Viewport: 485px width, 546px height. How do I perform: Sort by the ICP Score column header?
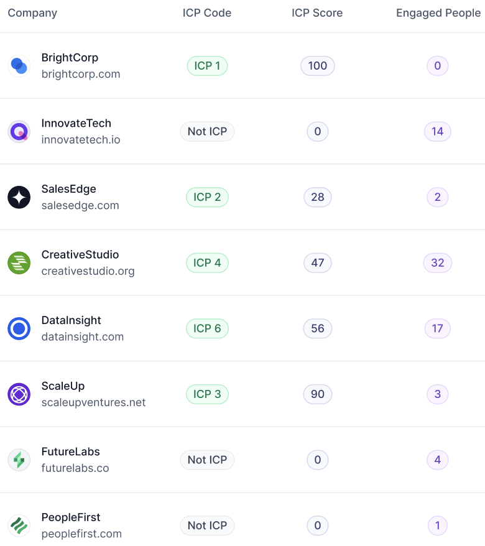317,13
